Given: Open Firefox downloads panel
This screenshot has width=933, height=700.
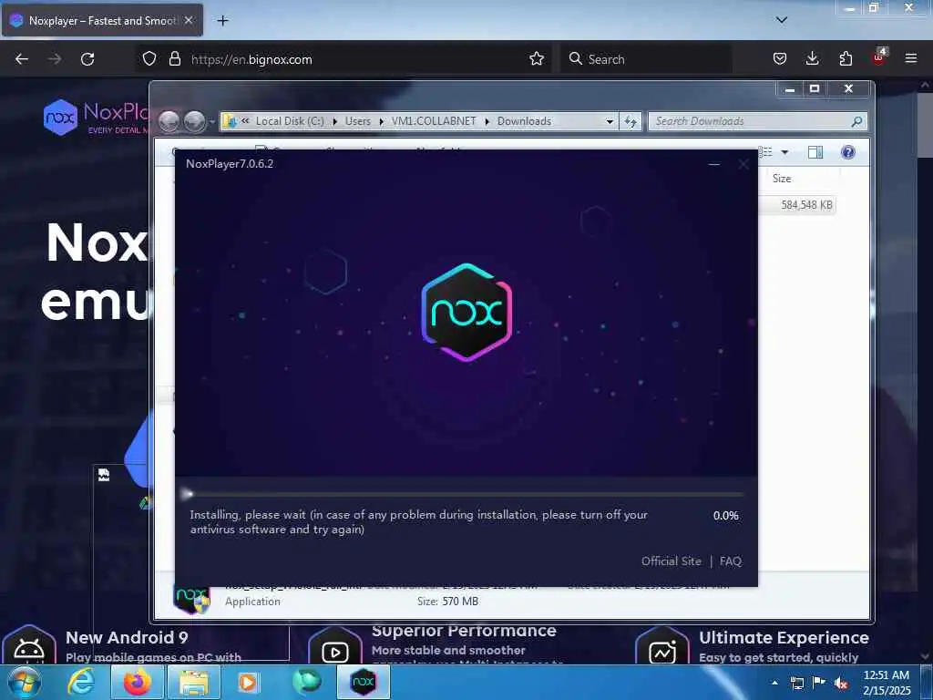Looking at the screenshot, I should coord(812,59).
